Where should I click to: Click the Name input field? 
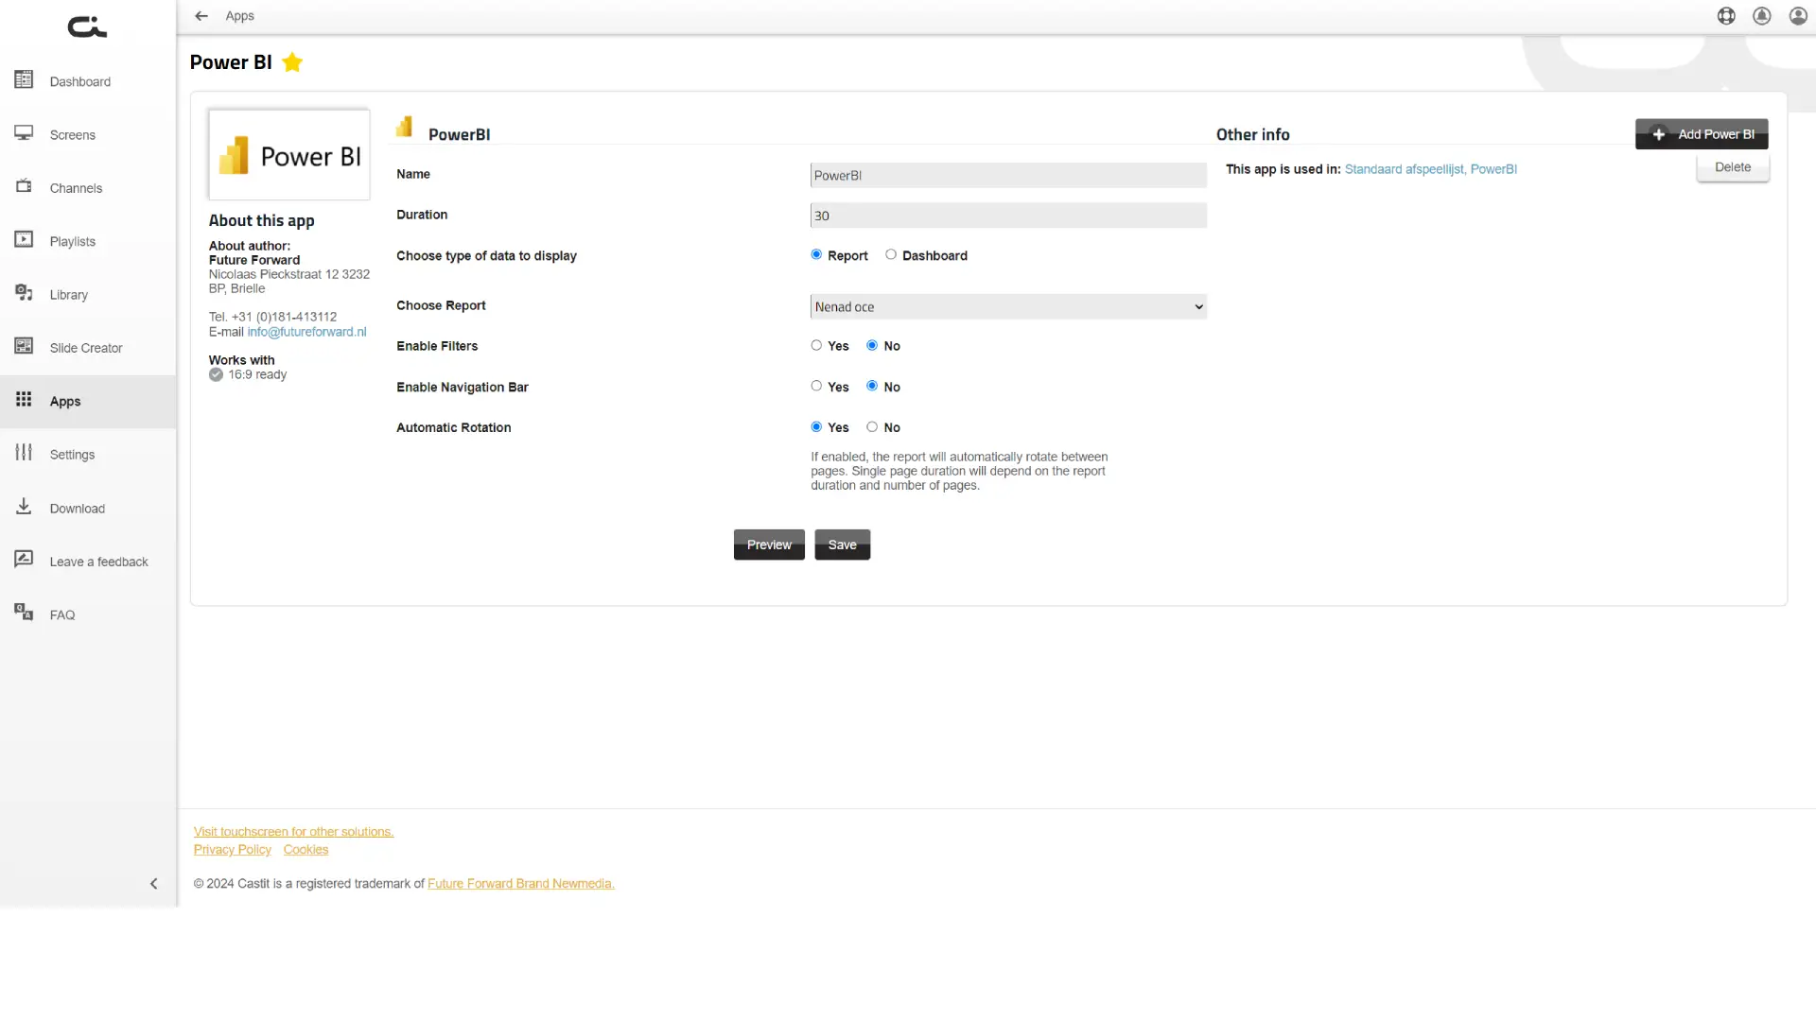[x=1008, y=176]
